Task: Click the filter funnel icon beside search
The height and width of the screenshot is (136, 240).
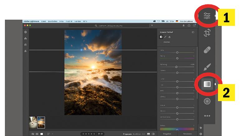Action: [x=152, y=26]
